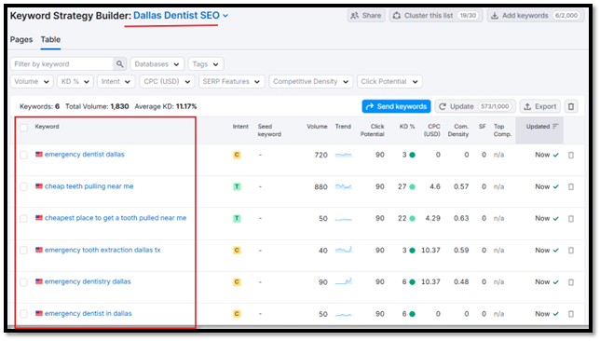Sort by Com. Density column header
Screen dimensions: 600x341
(x=458, y=130)
